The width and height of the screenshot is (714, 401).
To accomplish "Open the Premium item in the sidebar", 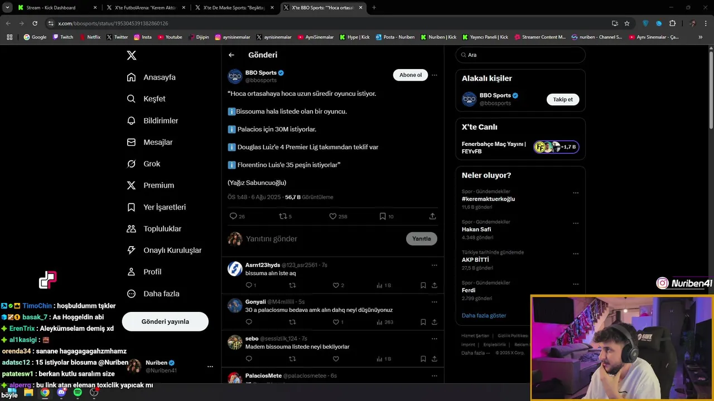I will (x=151, y=185).
